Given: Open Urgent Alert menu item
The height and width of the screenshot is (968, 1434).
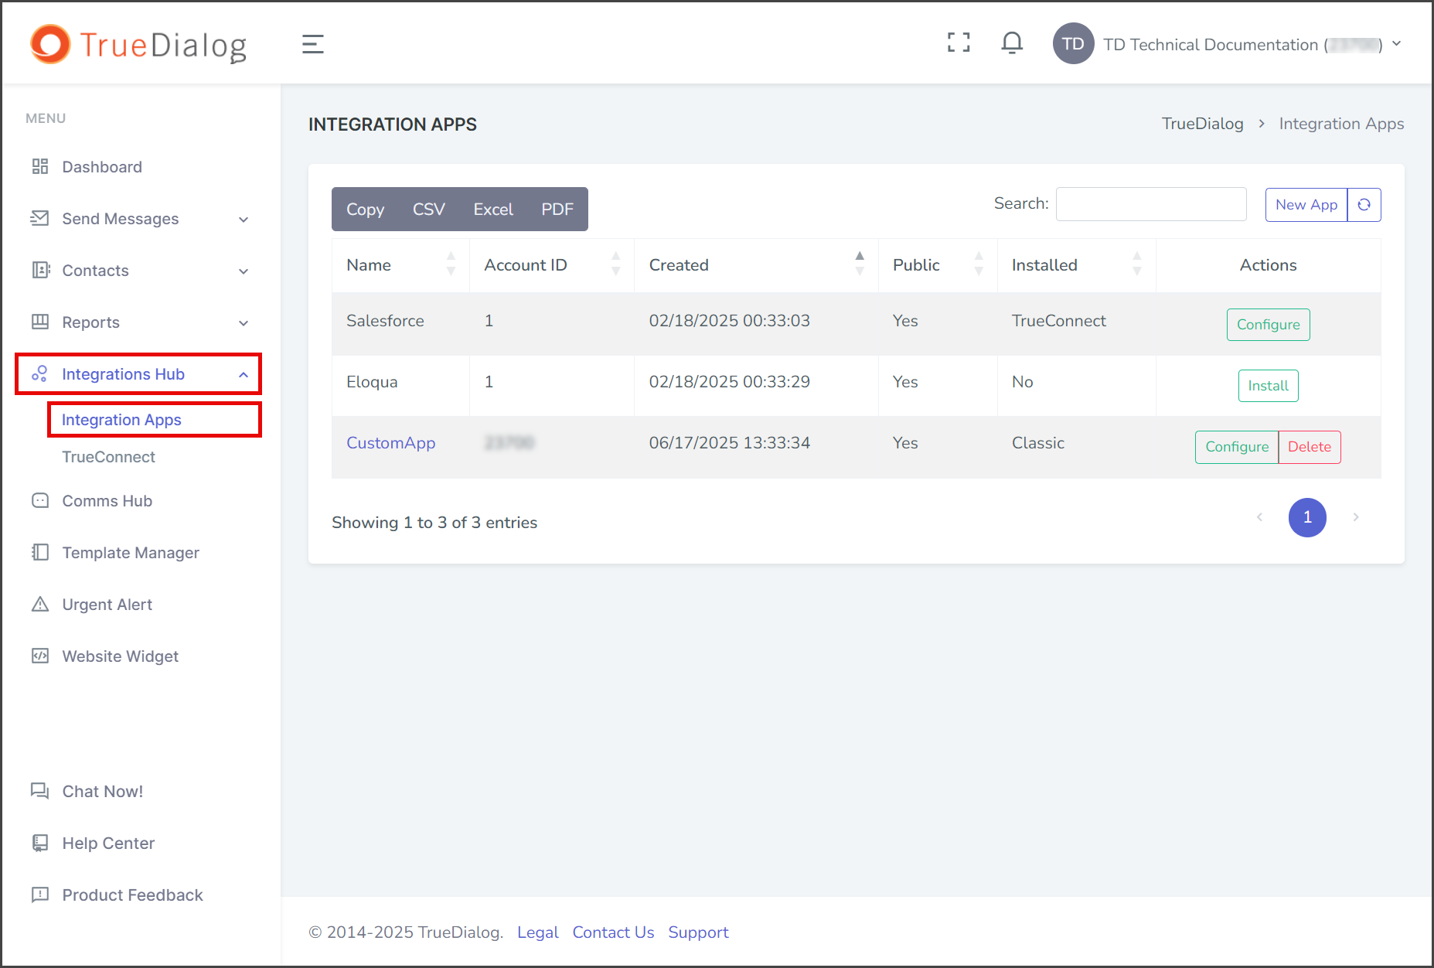Looking at the screenshot, I should (x=107, y=605).
